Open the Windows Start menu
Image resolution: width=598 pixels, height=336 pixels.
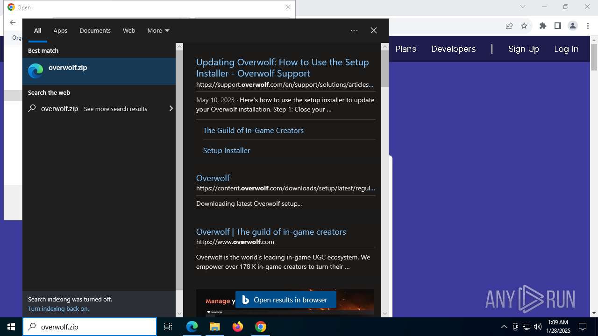(11, 327)
